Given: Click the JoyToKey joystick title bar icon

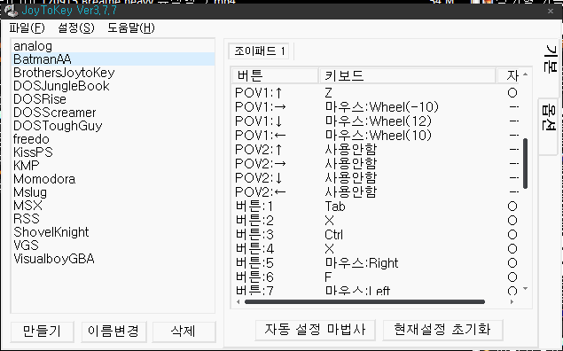Looking at the screenshot, I should click(12, 11).
